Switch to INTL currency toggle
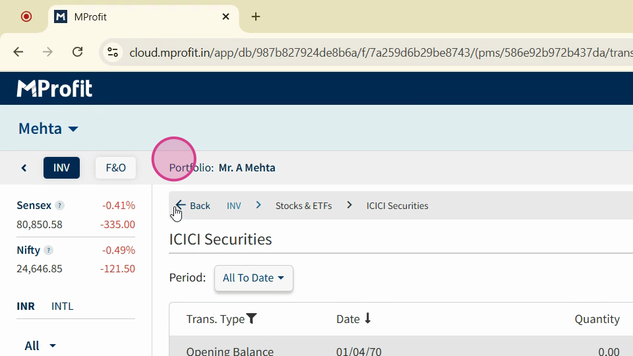 point(62,307)
